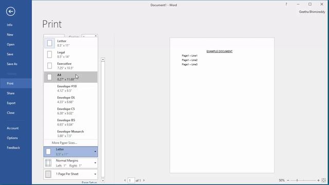Screen dimensions: 329x185
Task: Select the Print tab
Action: coord(16,83)
